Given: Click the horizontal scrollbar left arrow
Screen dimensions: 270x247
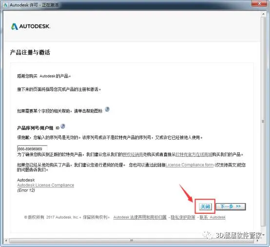Looking at the screenshot, I should (x=6, y=240).
